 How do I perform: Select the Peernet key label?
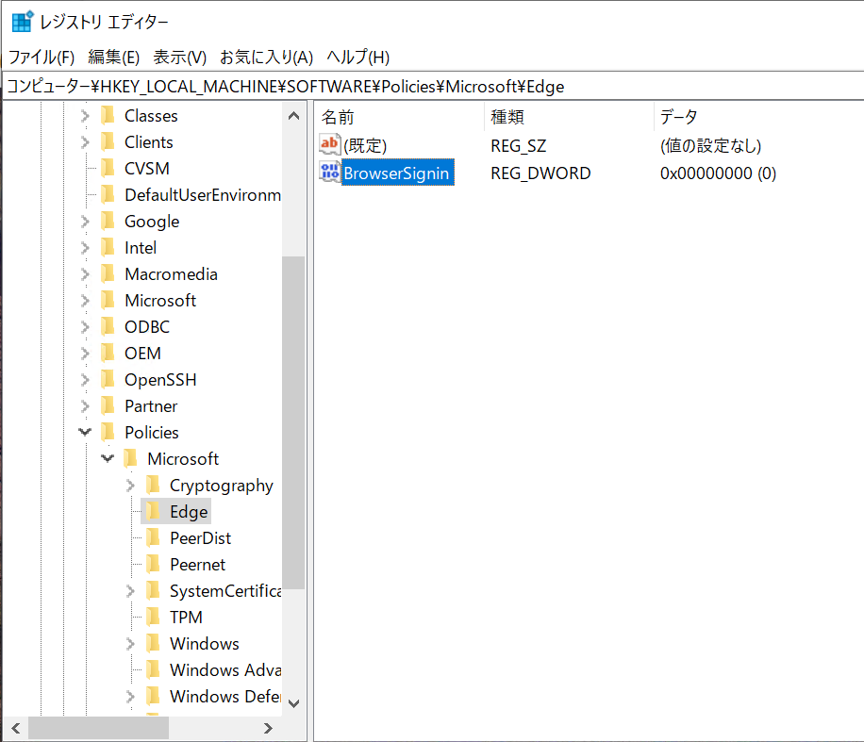click(197, 565)
